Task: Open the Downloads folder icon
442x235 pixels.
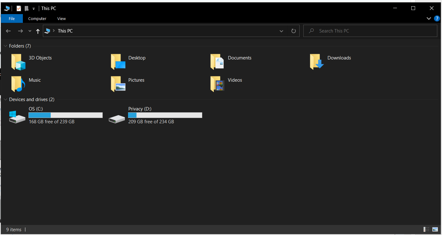Action: coord(316,62)
